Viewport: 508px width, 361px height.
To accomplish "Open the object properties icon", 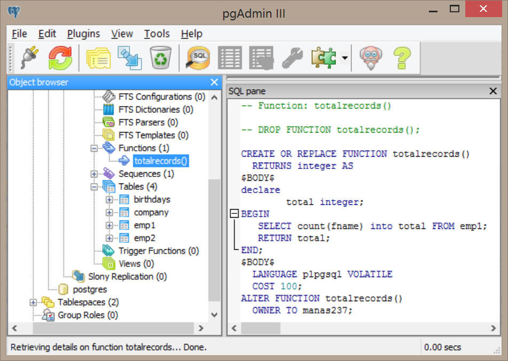I will pos(98,57).
